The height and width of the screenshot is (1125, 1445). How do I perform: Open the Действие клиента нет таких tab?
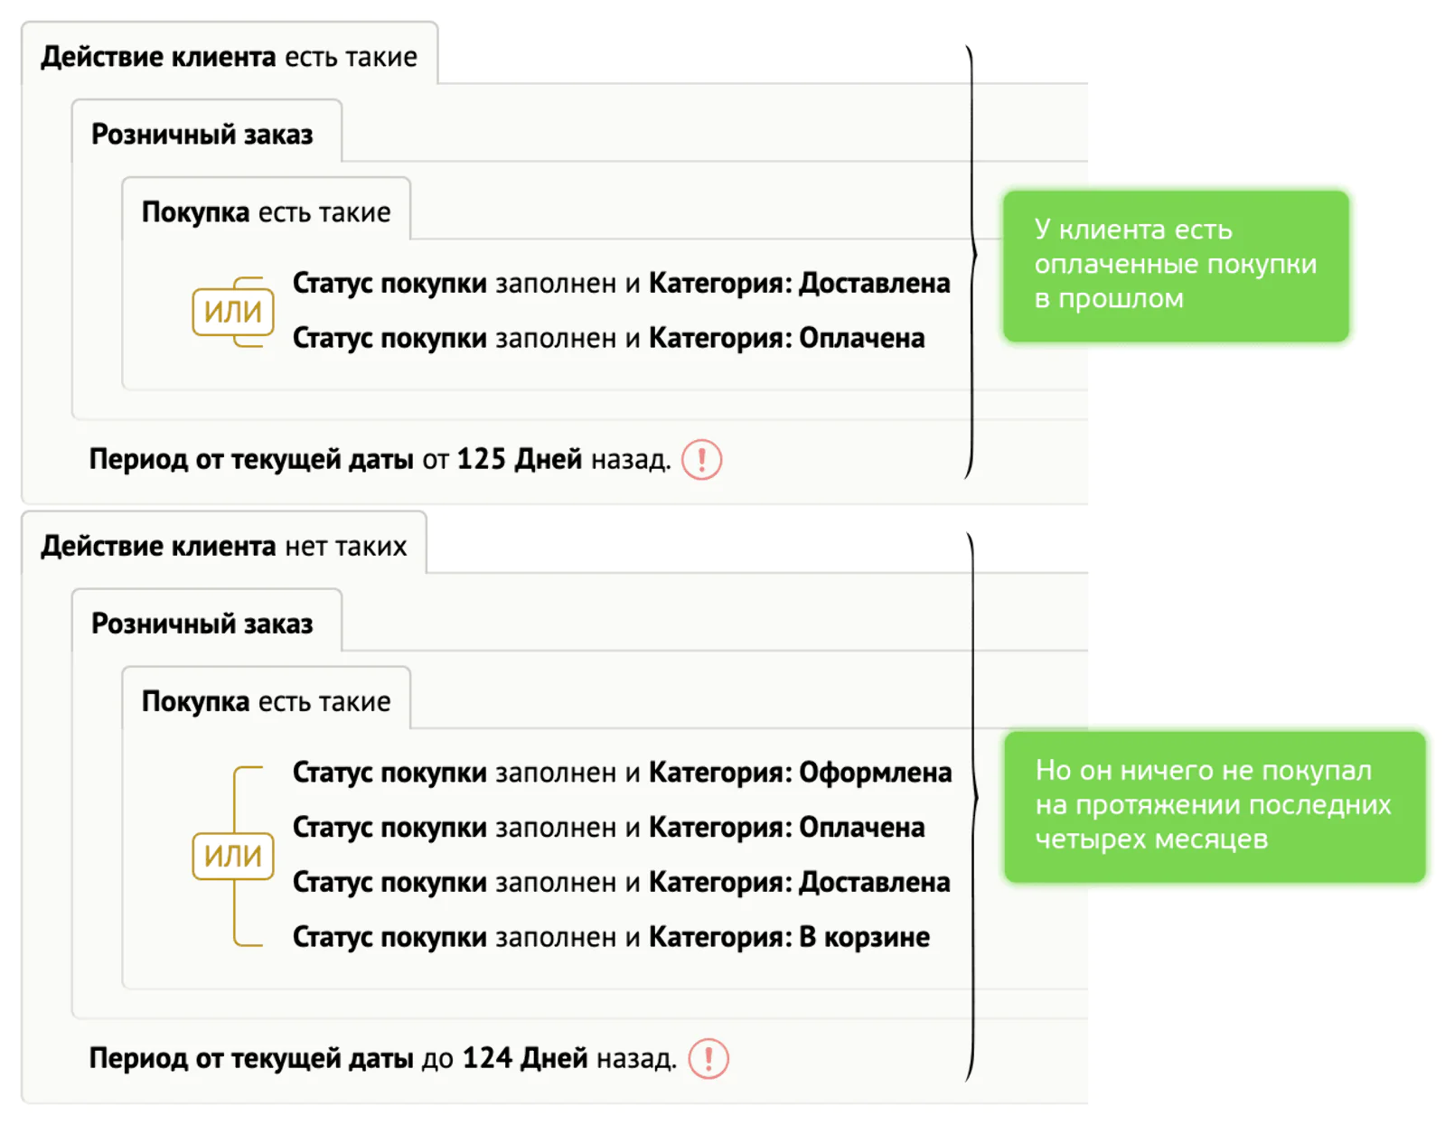[x=224, y=547]
